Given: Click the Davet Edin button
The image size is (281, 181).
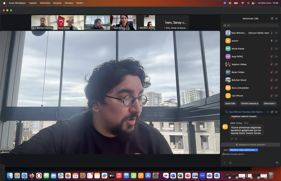Looking at the screenshot, I should pyautogui.click(x=230, y=104).
